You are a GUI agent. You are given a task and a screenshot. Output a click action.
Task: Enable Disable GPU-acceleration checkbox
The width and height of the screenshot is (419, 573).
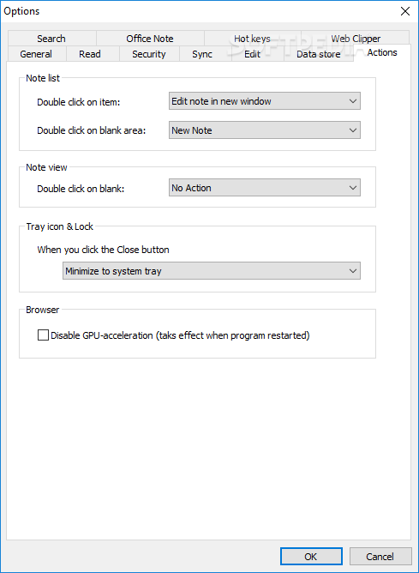click(x=43, y=335)
